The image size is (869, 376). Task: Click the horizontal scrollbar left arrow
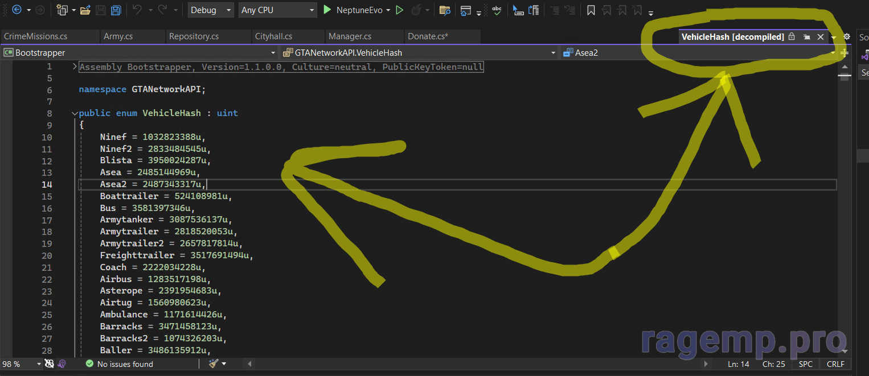coord(249,364)
